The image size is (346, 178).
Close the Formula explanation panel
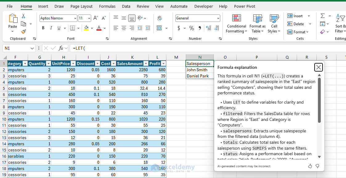pos(318,67)
